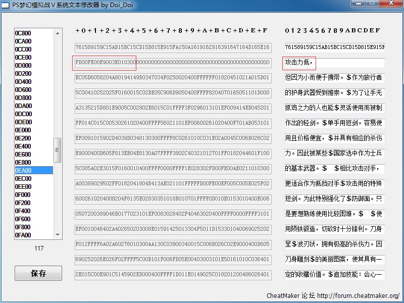The image size is (404, 303).
Task: Click the list scrollbar up arrow
Action: 58,32
